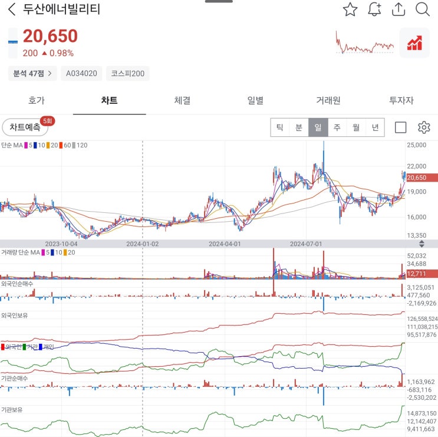
Task: Select 분 chart period
Action: (x=299, y=127)
